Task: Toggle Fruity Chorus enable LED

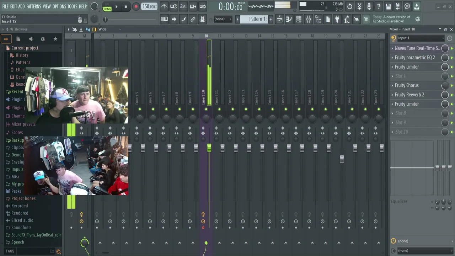Action: [x=452, y=85]
